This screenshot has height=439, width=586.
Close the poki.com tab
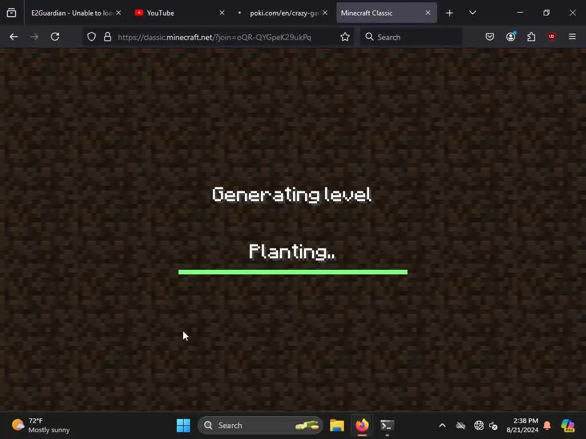tap(325, 13)
